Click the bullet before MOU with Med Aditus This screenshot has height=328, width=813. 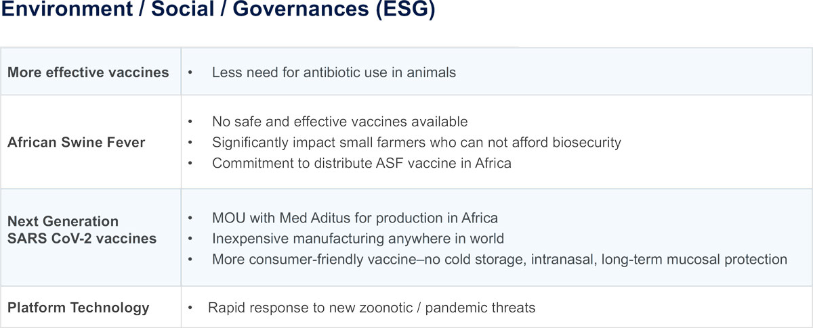pos(191,219)
